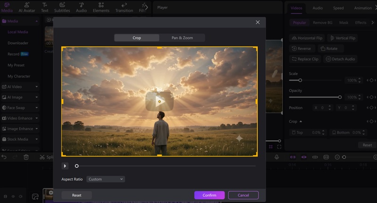Select the Remove BG sub-tab

pos(323,23)
